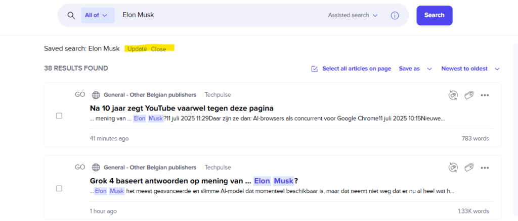Open the three-dot menu on the YouTube article
This screenshot has height=221, width=518.
tap(485, 95)
